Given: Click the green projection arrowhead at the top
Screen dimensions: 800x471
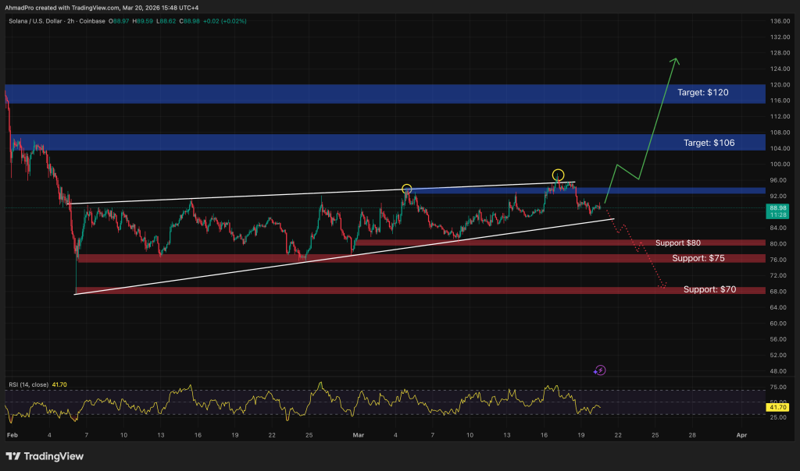Looking at the screenshot, I should tap(675, 61).
